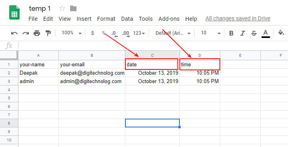
Task: Select the 10:05 PM cell in row 2
Action: (200, 73)
